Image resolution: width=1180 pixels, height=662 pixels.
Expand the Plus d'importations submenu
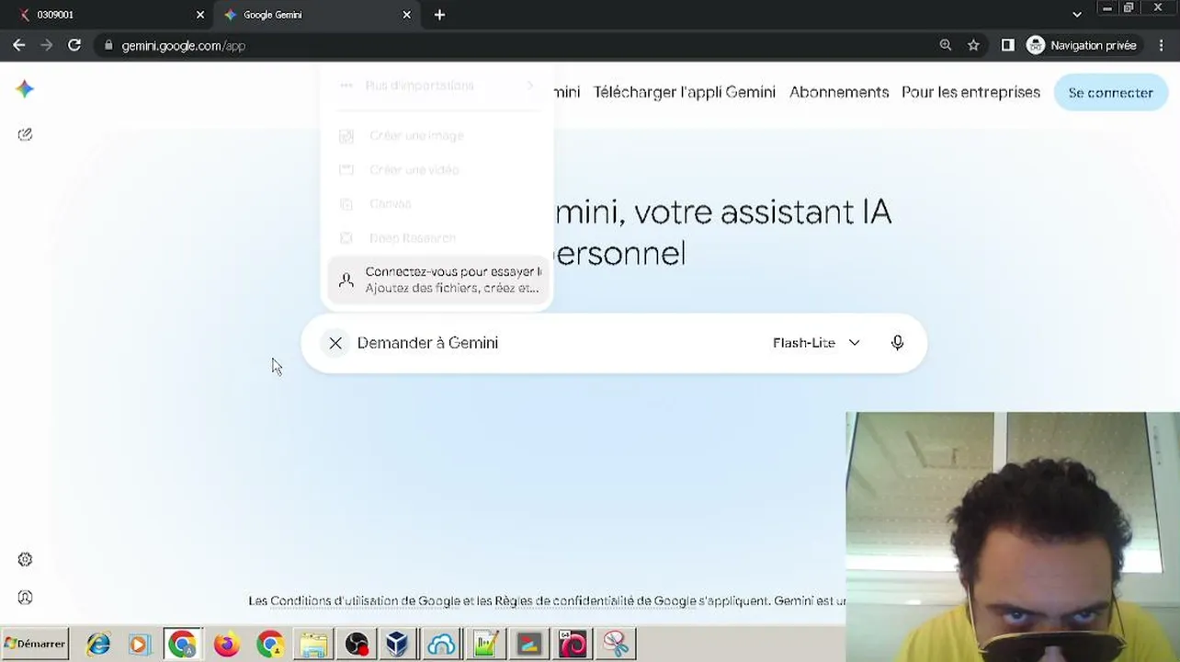point(437,86)
